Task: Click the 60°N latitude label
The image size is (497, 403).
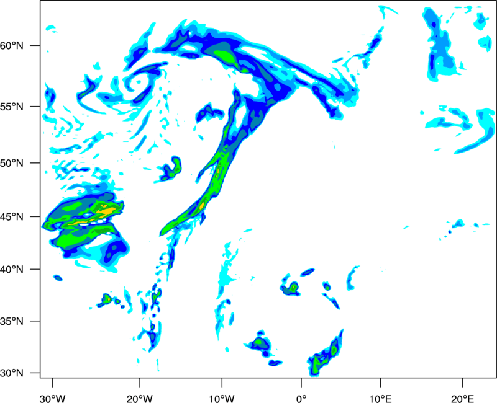Action: [12, 46]
